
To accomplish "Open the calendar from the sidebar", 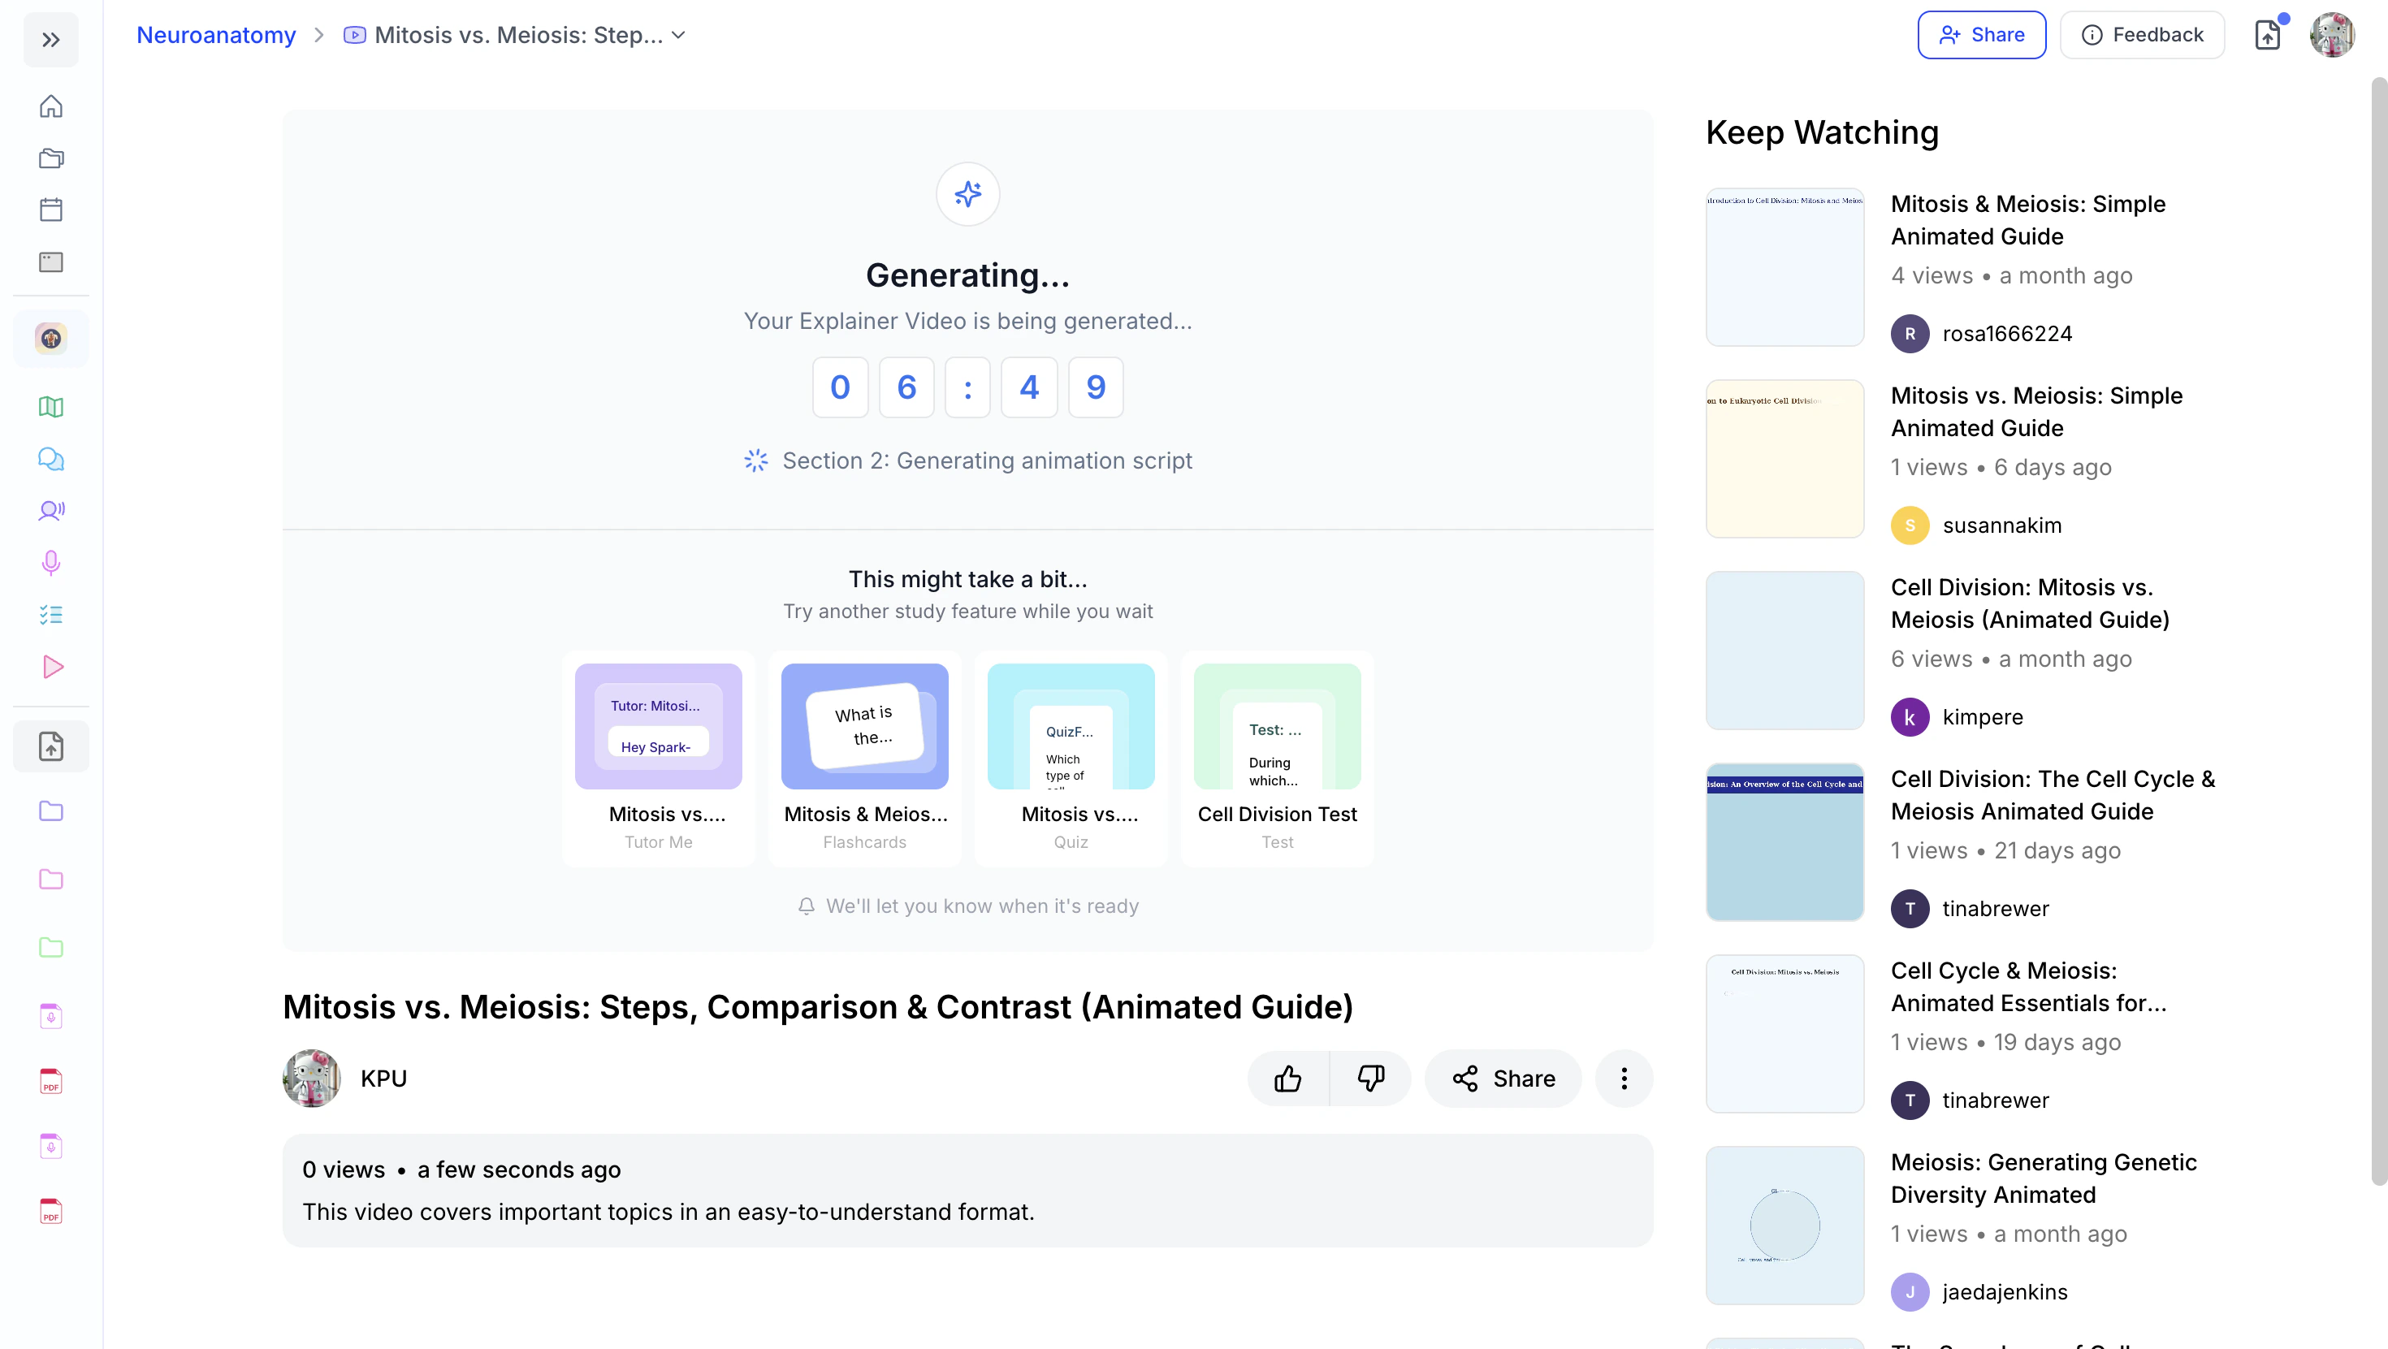I will coord(51,210).
